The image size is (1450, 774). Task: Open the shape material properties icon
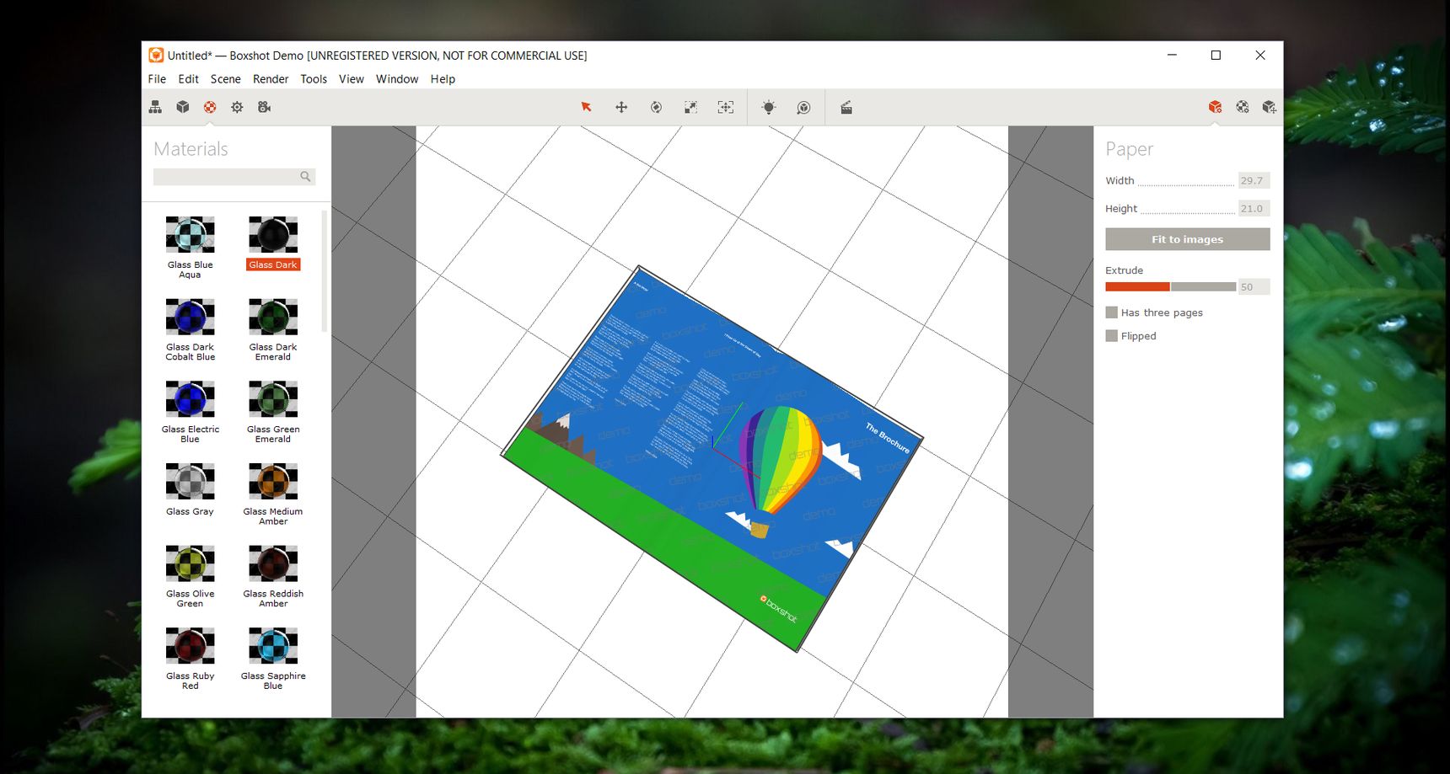point(1243,107)
